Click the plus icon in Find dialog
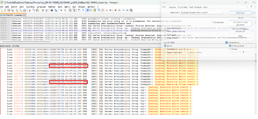Image resolution: width=258 pixels, height=119 pixels. click(x=247, y=7)
